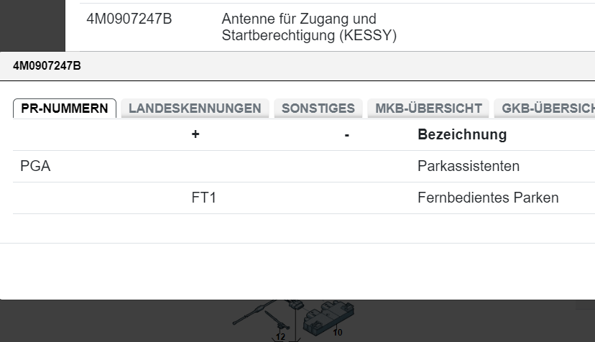Click the dialog title 4M0907247B
Image resolution: width=595 pixels, height=342 pixels.
click(47, 66)
